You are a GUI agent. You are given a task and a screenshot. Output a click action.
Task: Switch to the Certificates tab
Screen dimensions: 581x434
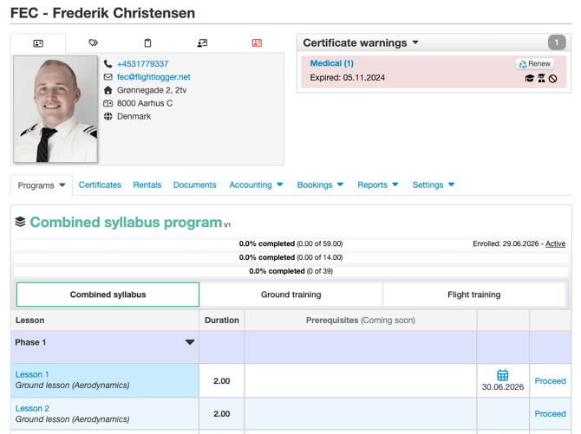click(x=100, y=185)
